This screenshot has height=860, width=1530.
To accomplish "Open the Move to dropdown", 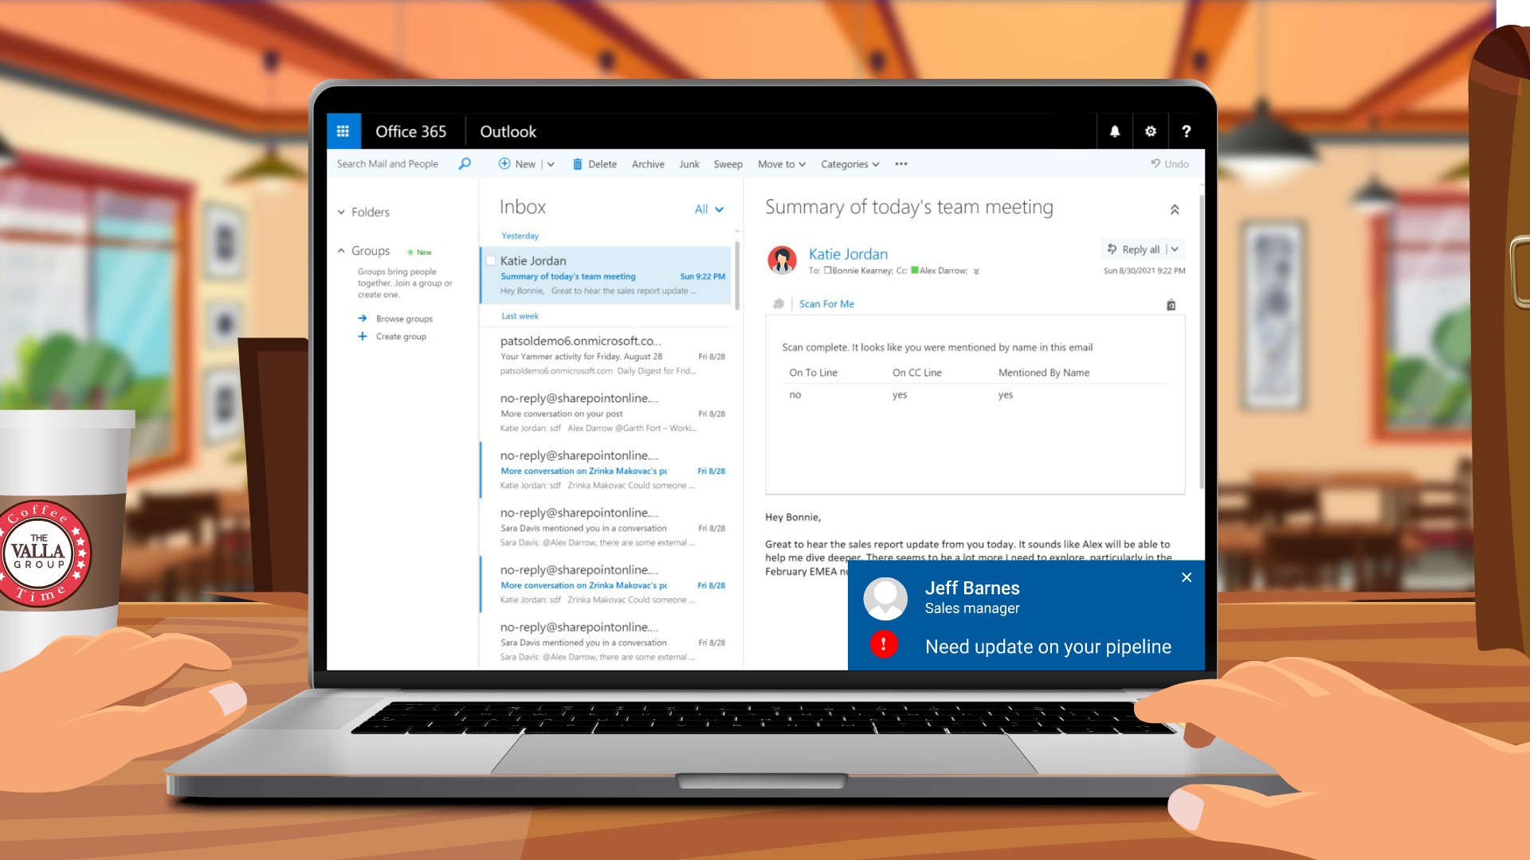I will click(x=781, y=164).
